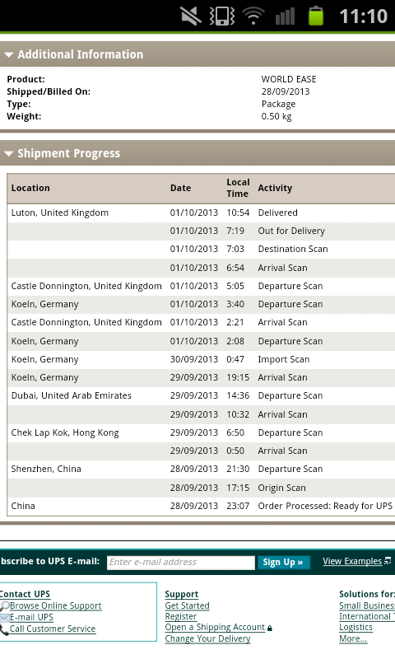Open the Change Your Delivery link

click(207, 639)
